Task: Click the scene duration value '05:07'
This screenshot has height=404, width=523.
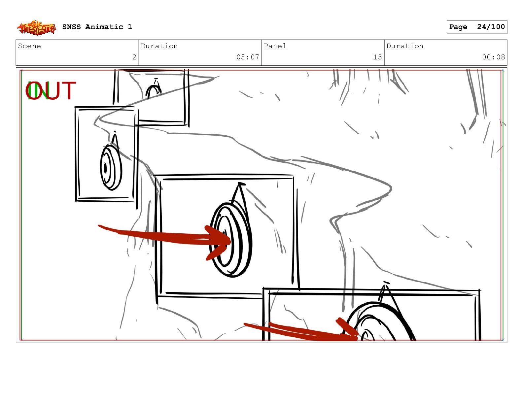Action: [248, 57]
